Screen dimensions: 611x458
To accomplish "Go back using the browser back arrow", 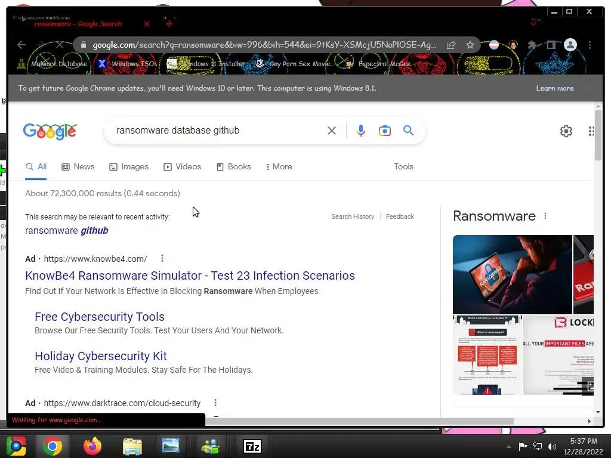I will pyautogui.click(x=21, y=45).
